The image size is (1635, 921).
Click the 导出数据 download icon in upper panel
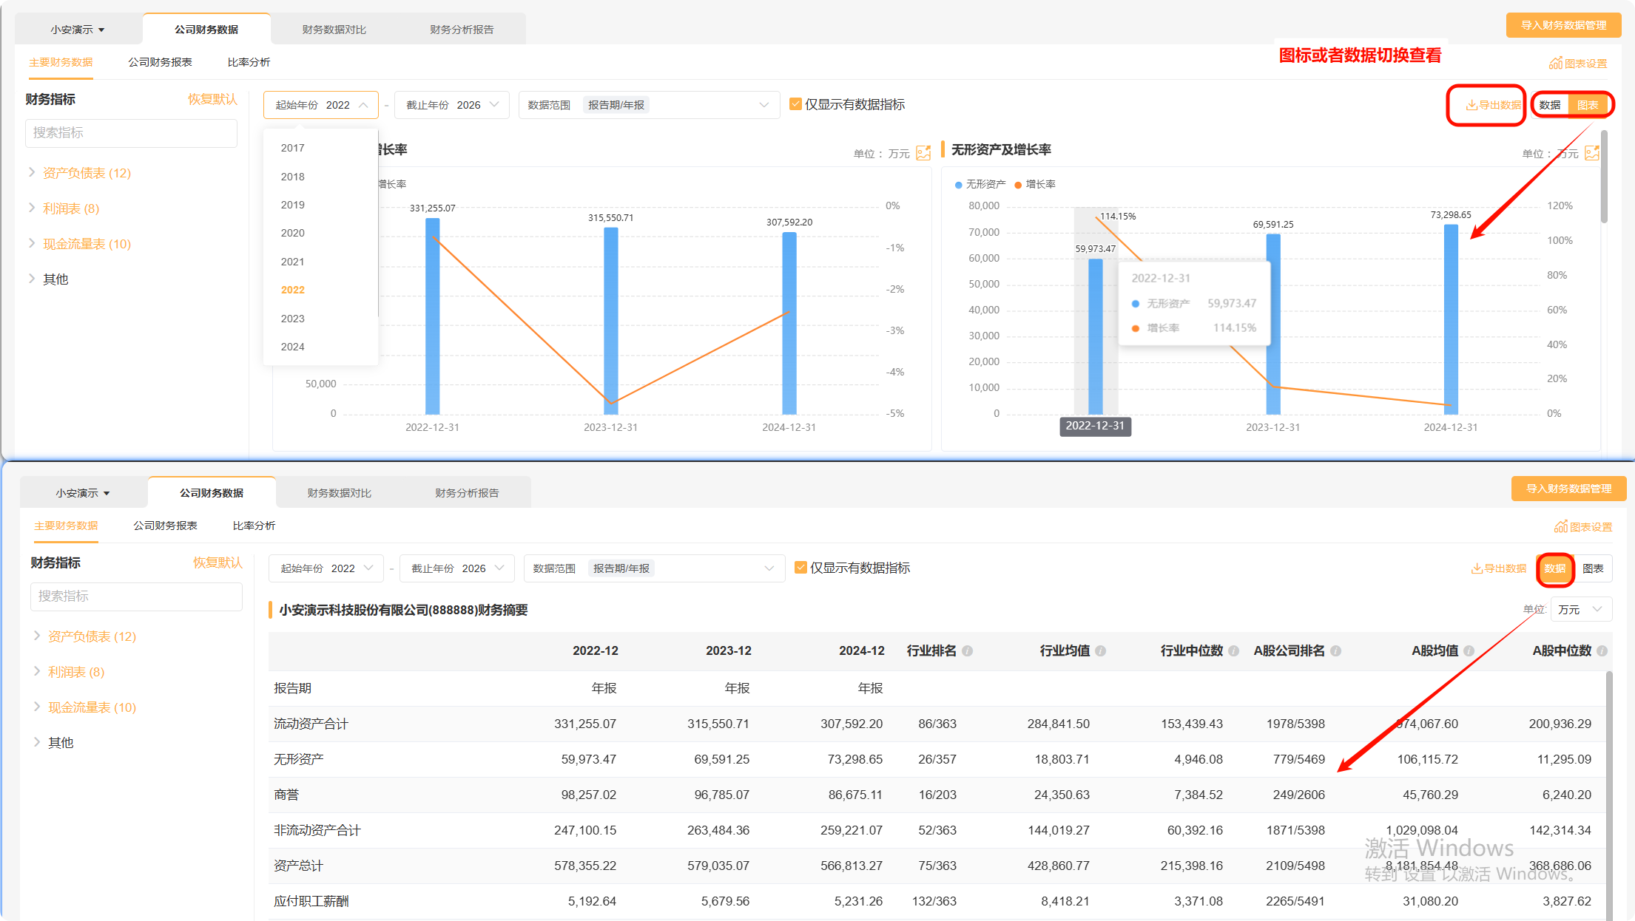click(1471, 105)
